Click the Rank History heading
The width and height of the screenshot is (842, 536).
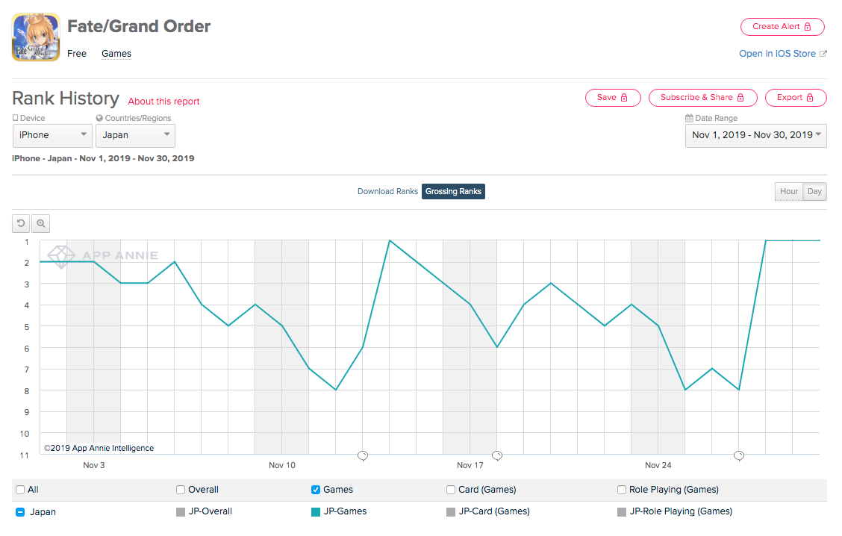[66, 99]
